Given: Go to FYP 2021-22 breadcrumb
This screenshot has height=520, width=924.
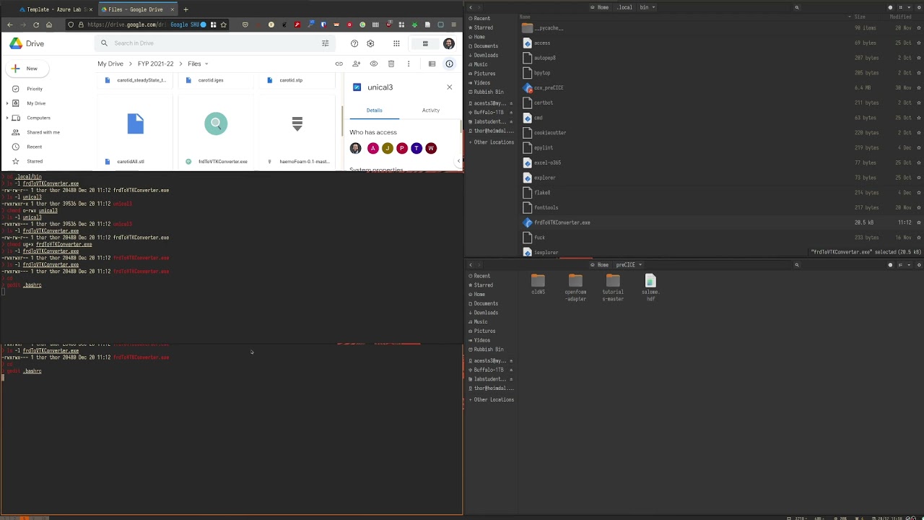Looking at the screenshot, I should pos(156,64).
